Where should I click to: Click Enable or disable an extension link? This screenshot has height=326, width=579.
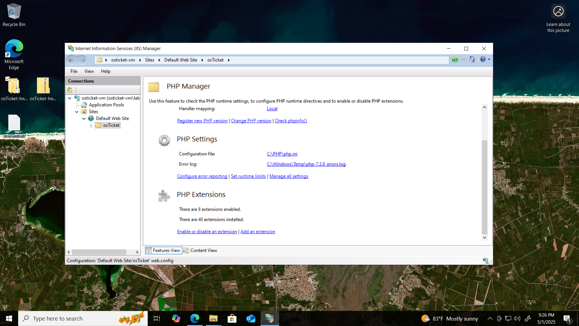tap(207, 232)
